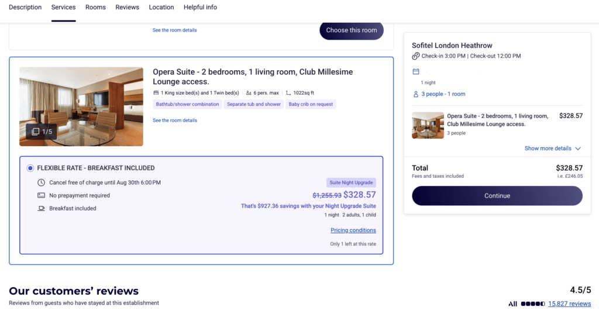Click the coffee cup breakfast icon
This screenshot has height=314, width=599.
coord(41,208)
